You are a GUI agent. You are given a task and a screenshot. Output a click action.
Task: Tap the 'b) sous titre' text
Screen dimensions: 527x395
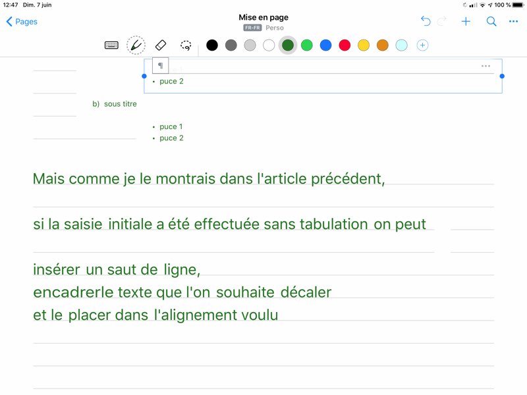115,104
